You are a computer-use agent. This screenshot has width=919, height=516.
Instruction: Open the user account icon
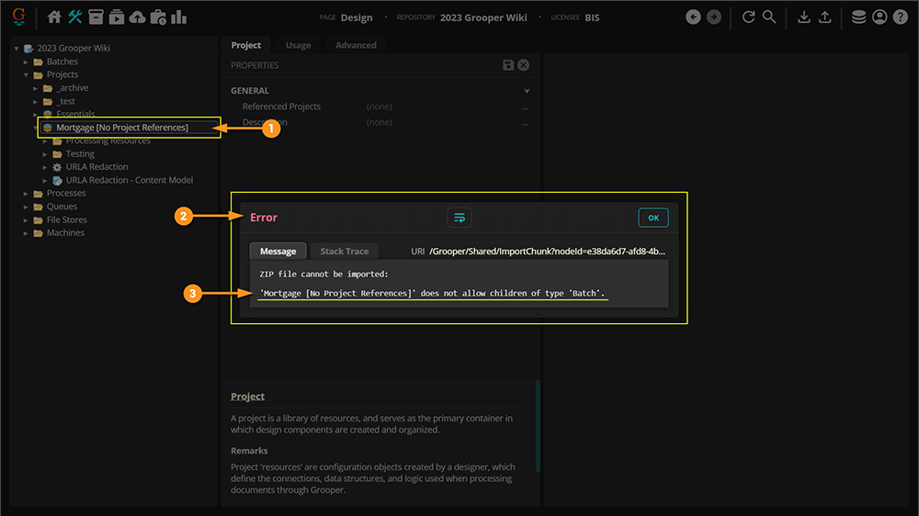click(879, 17)
